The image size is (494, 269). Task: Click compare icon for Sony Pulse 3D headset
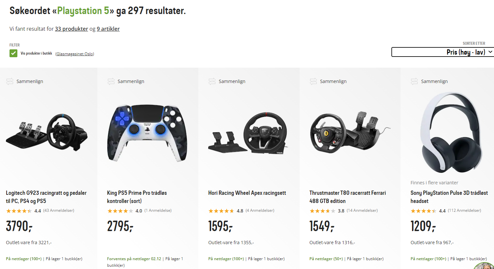(414, 81)
